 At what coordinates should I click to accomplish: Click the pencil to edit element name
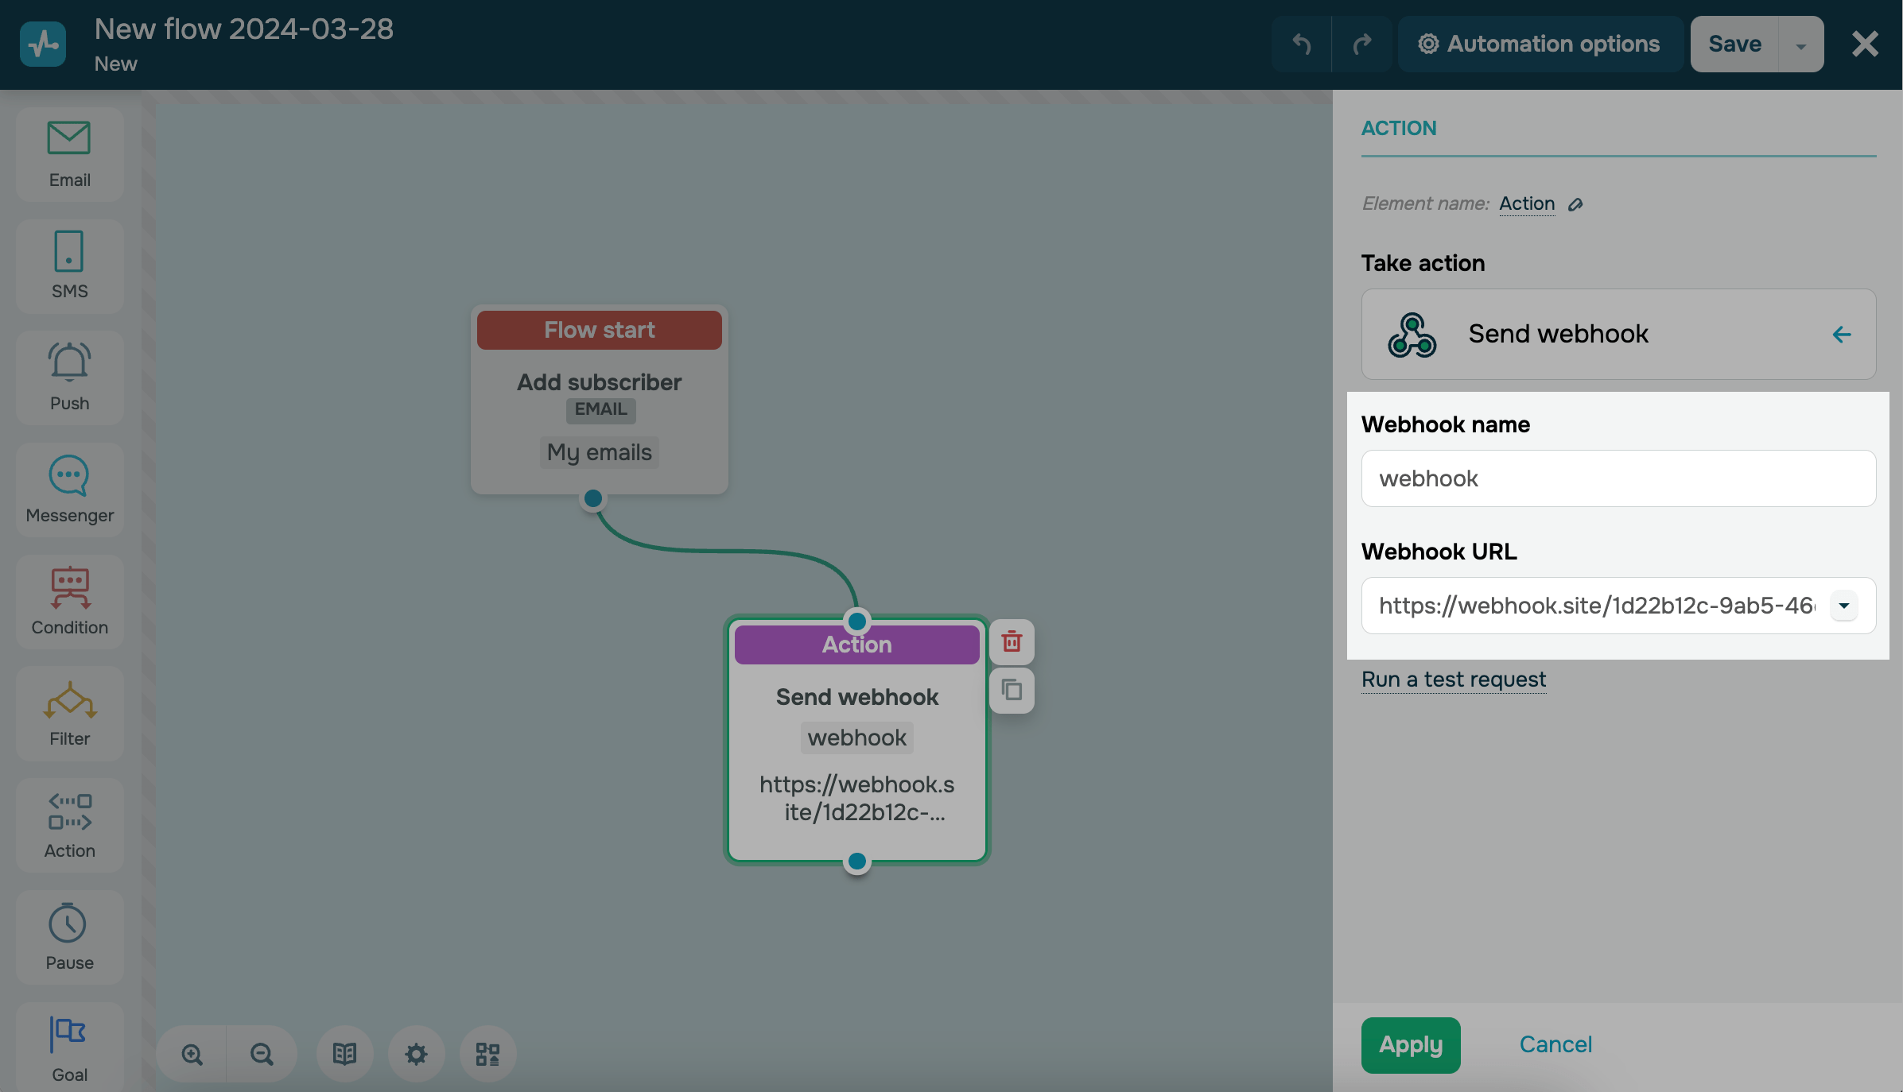(1575, 205)
